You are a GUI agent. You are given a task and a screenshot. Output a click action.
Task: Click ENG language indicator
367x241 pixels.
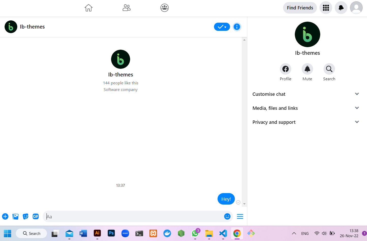(x=305, y=233)
